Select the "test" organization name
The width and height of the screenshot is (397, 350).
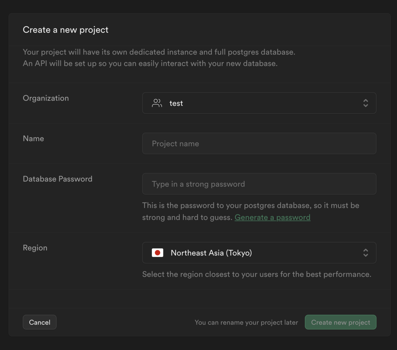point(176,103)
